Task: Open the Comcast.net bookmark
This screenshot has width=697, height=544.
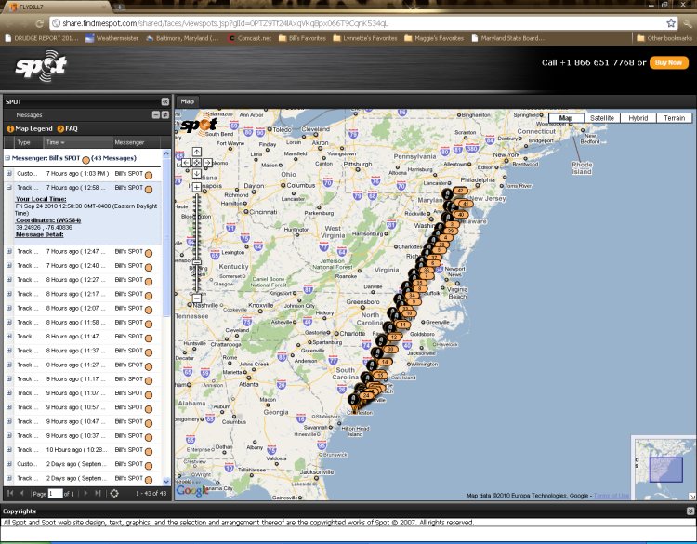Action: [249, 38]
